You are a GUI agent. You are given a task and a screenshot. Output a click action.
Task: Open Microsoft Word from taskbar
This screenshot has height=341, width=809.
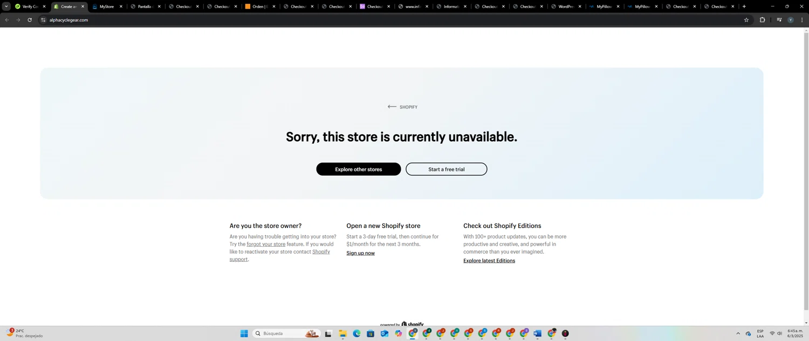pyautogui.click(x=537, y=334)
